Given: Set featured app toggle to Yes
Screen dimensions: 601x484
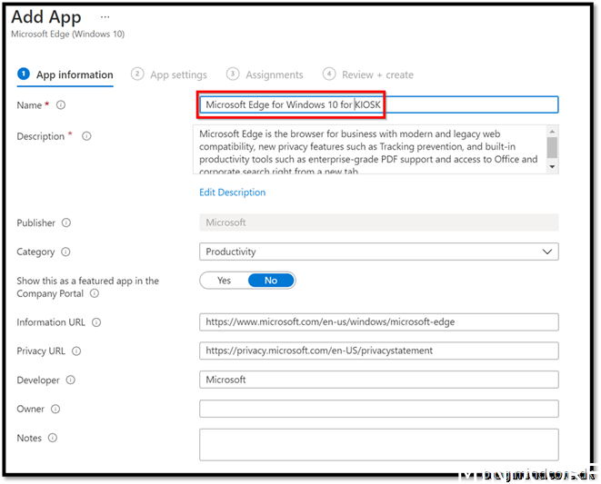Looking at the screenshot, I should coord(224,281).
